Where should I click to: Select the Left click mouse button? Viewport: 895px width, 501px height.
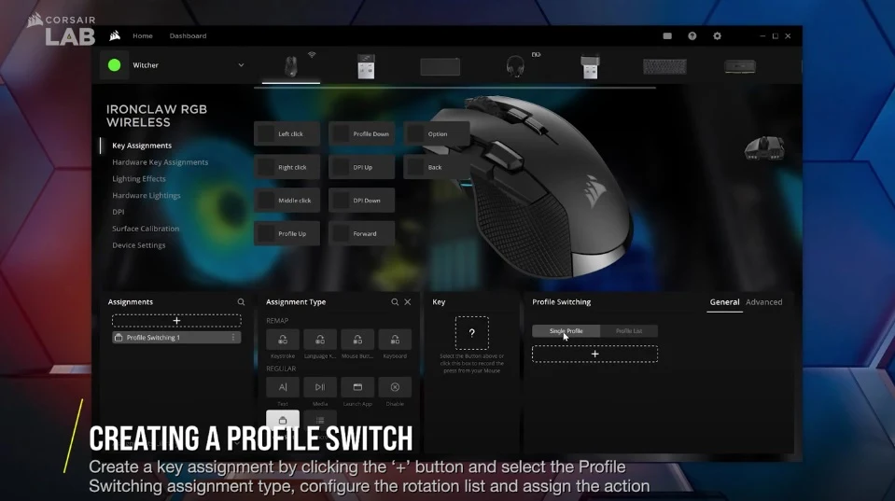[x=287, y=134]
